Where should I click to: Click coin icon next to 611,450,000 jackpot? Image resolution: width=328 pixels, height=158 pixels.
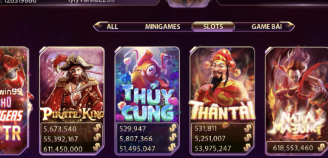[x=97, y=147]
